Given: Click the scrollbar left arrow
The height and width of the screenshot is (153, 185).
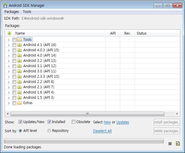Looking at the screenshot, I should (8, 114).
